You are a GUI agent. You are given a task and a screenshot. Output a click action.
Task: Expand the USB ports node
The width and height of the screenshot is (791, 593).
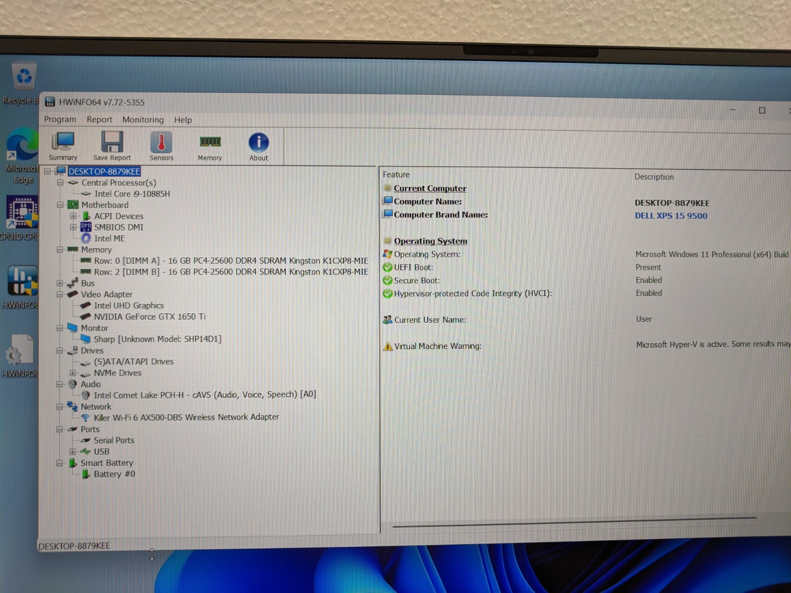click(73, 452)
